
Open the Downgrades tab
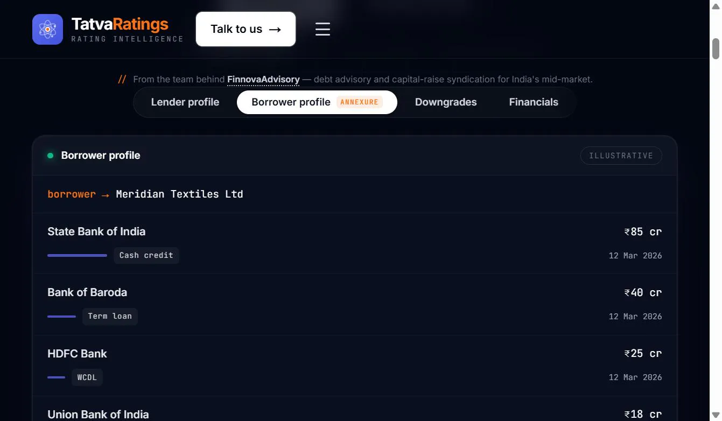click(x=446, y=102)
